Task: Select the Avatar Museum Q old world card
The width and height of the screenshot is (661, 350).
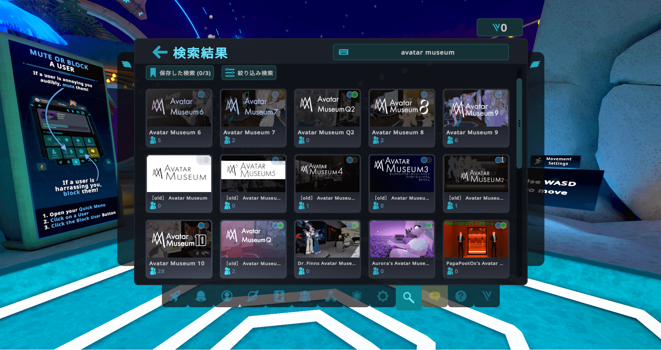Action: point(253,249)
